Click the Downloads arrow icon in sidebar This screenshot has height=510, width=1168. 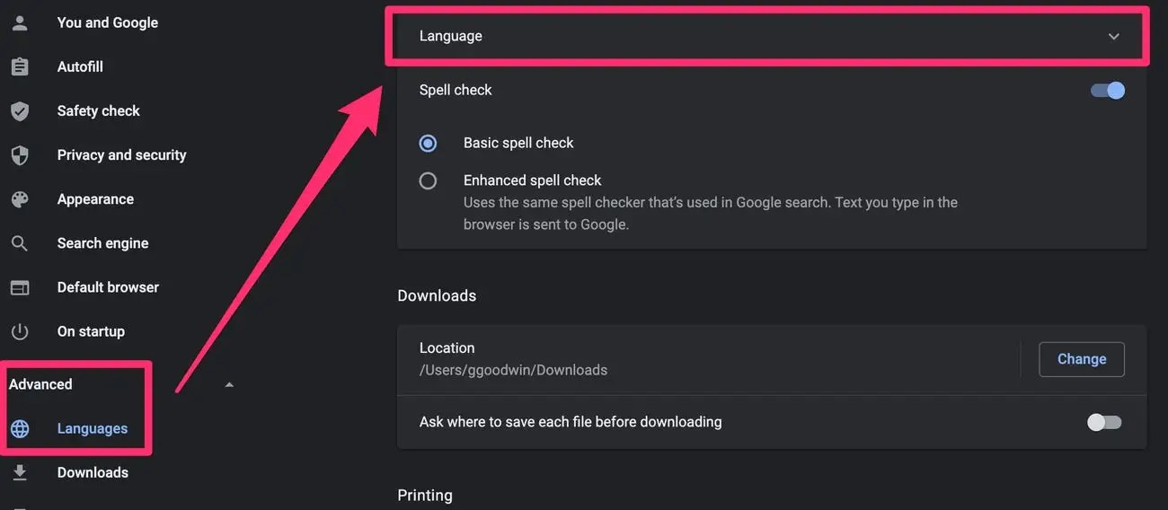[x=20, y=472]
